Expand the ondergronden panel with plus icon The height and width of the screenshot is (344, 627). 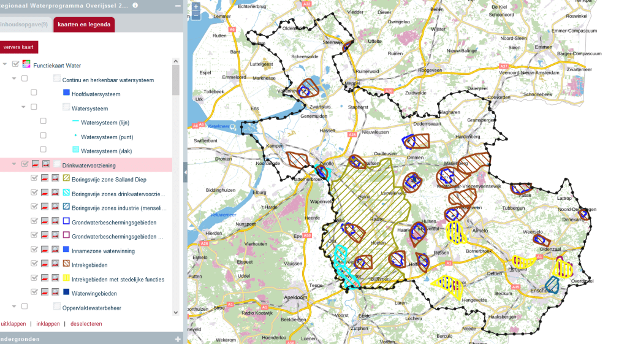tap(178, 338)
